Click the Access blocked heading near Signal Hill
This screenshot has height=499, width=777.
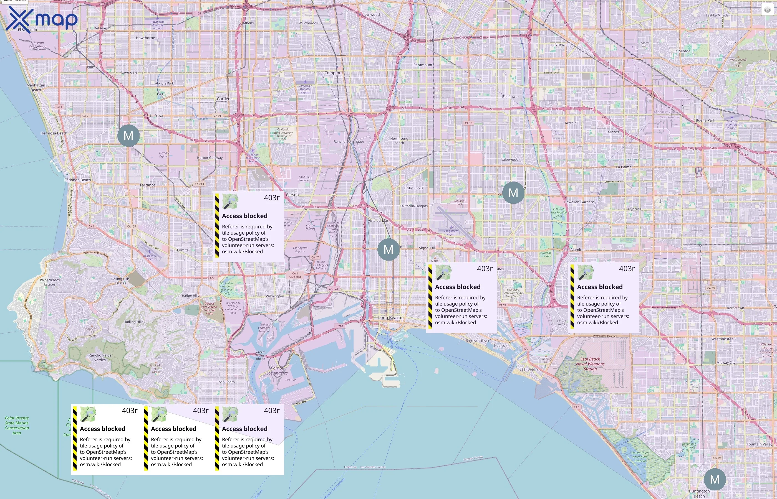(x=458, y=287)
